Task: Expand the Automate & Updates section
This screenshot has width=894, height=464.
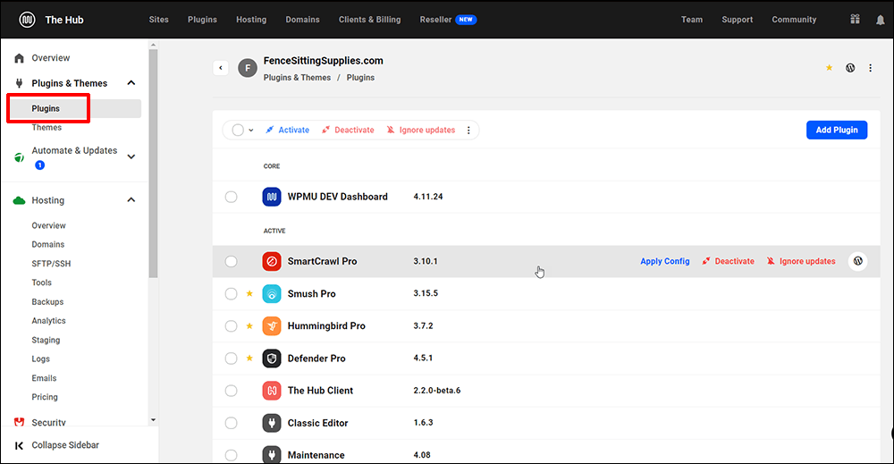Action: [131, 156]
